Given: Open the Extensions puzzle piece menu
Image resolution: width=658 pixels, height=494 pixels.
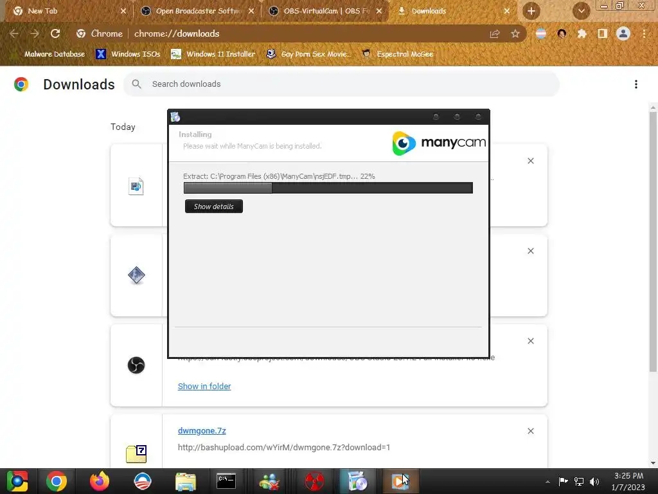Looking at the screenshot, I should [582, 33].
